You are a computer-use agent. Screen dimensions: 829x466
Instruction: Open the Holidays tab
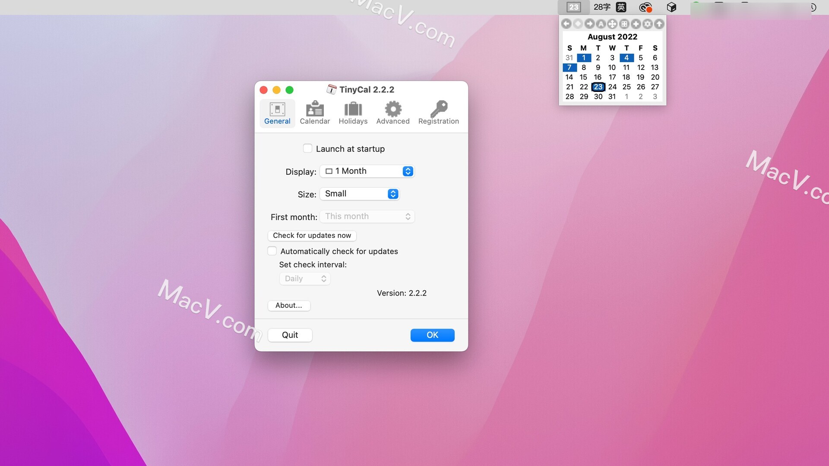coord(353,113)
